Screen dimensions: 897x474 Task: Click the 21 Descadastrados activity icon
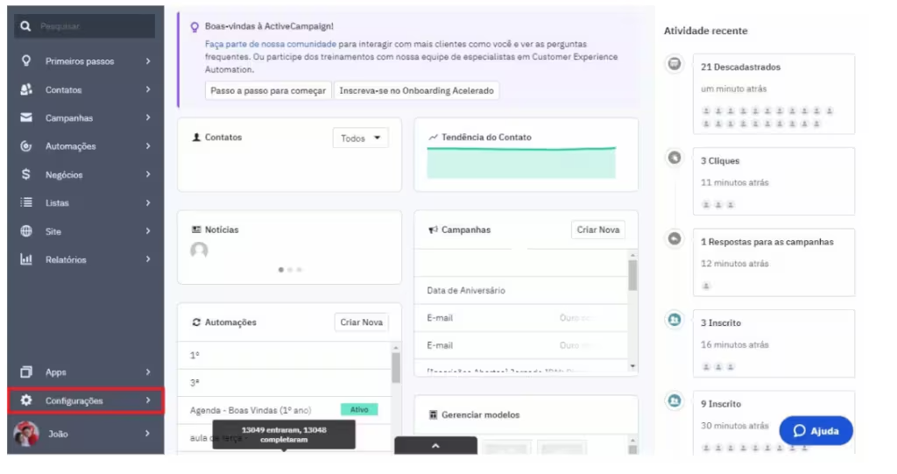675,64
